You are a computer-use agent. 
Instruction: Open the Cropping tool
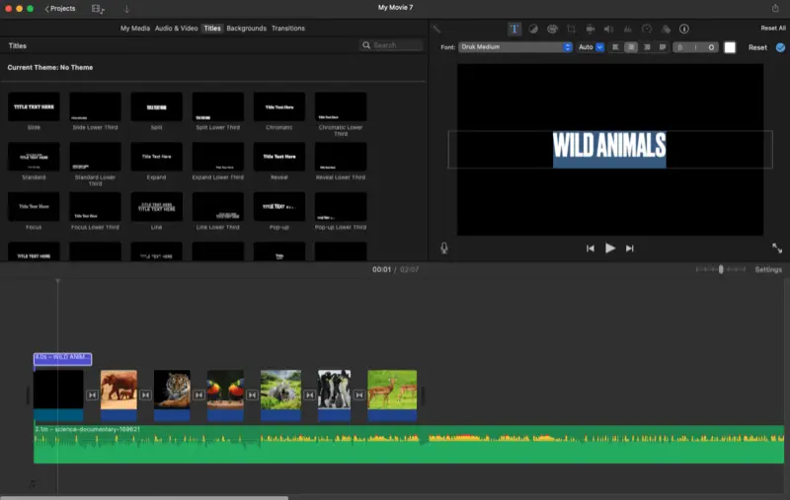pyautogui.click(x=571, y=29)
